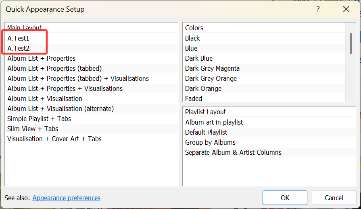Select Visualisation + Cover Art + Tabs
The image size is (361, 209).
coord(54,139)
